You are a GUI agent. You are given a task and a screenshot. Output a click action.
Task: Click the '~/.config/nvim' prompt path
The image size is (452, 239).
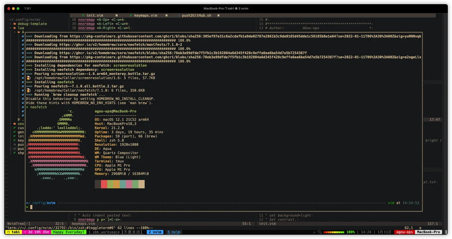tap(41, 203)
